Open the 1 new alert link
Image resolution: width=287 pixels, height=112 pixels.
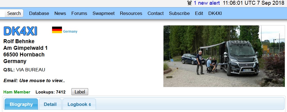pyautogui.click(x=207, y=3)
